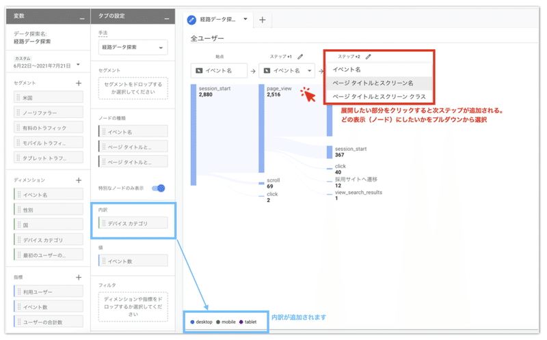
Task: Click the click 40 node in step 2
Action: (330, 169)
